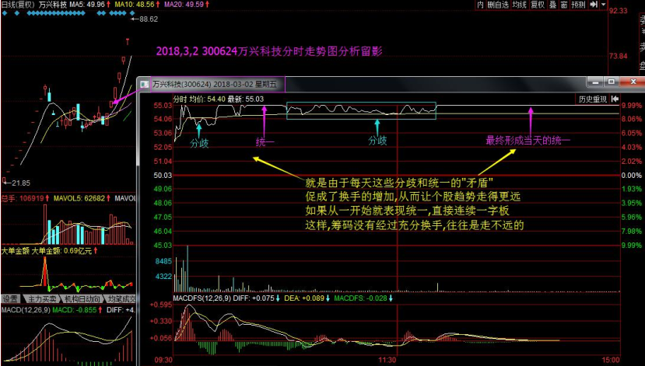645x366 pixels.
Task: Click the jump-to-end arrow icon
Action: point(592,5)
